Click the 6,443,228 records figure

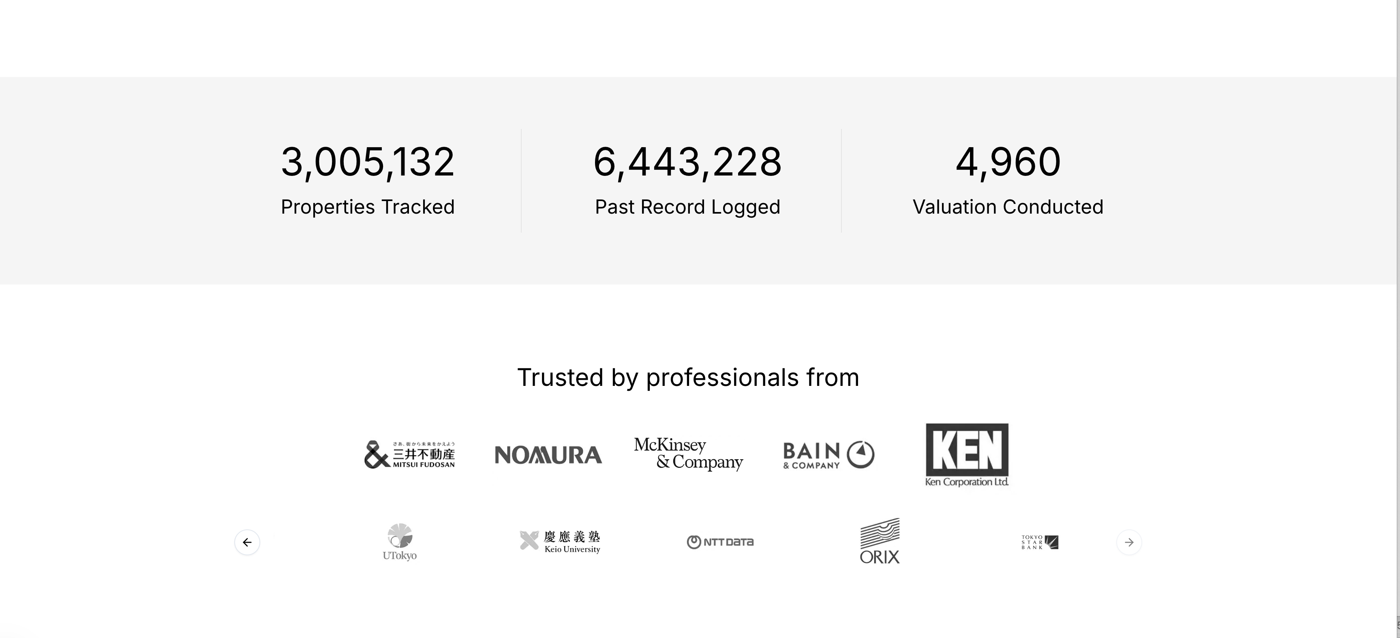coord(687,162)
